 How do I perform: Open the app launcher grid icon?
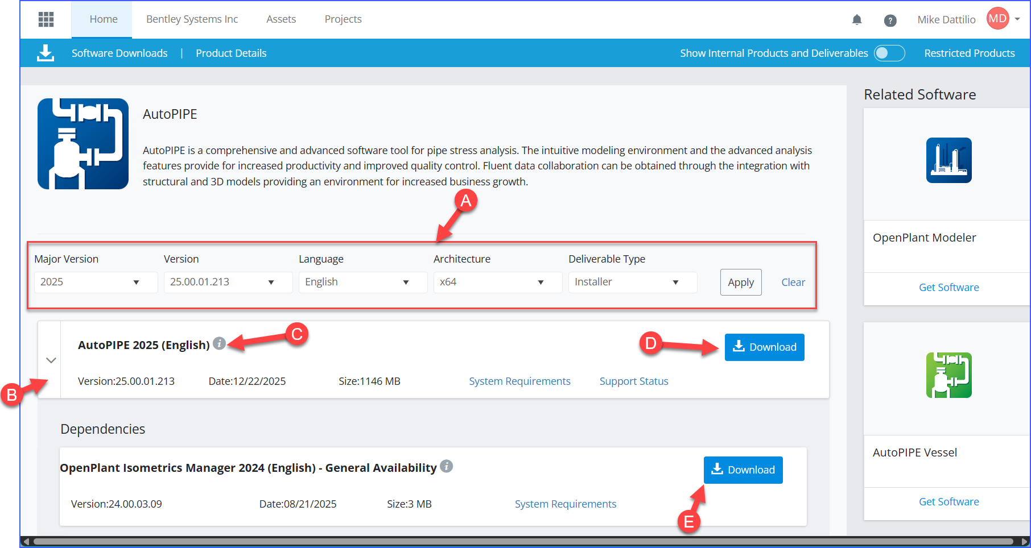coord(46,19)
